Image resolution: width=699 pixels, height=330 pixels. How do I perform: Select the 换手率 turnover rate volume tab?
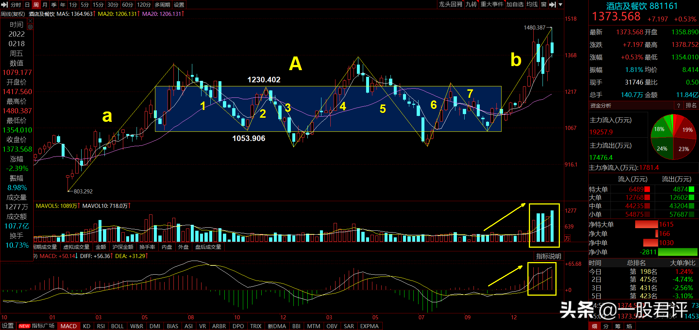coord(147,247)
